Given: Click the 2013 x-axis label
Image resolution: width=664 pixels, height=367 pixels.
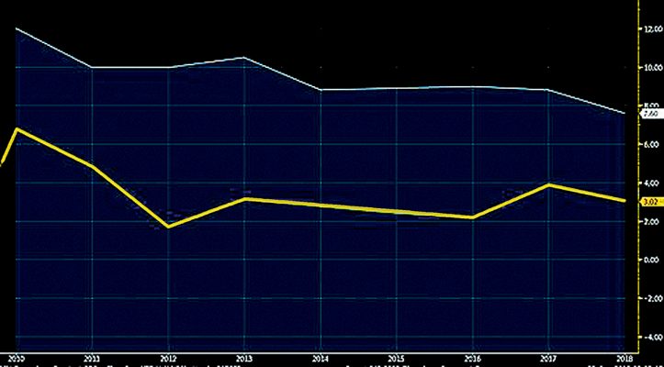Looking at the screenshot, I should [244, 357].
